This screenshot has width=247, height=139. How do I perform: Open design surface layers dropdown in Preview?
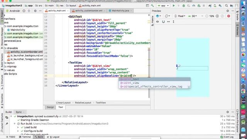pyautogui.click(x=158, y=16)
